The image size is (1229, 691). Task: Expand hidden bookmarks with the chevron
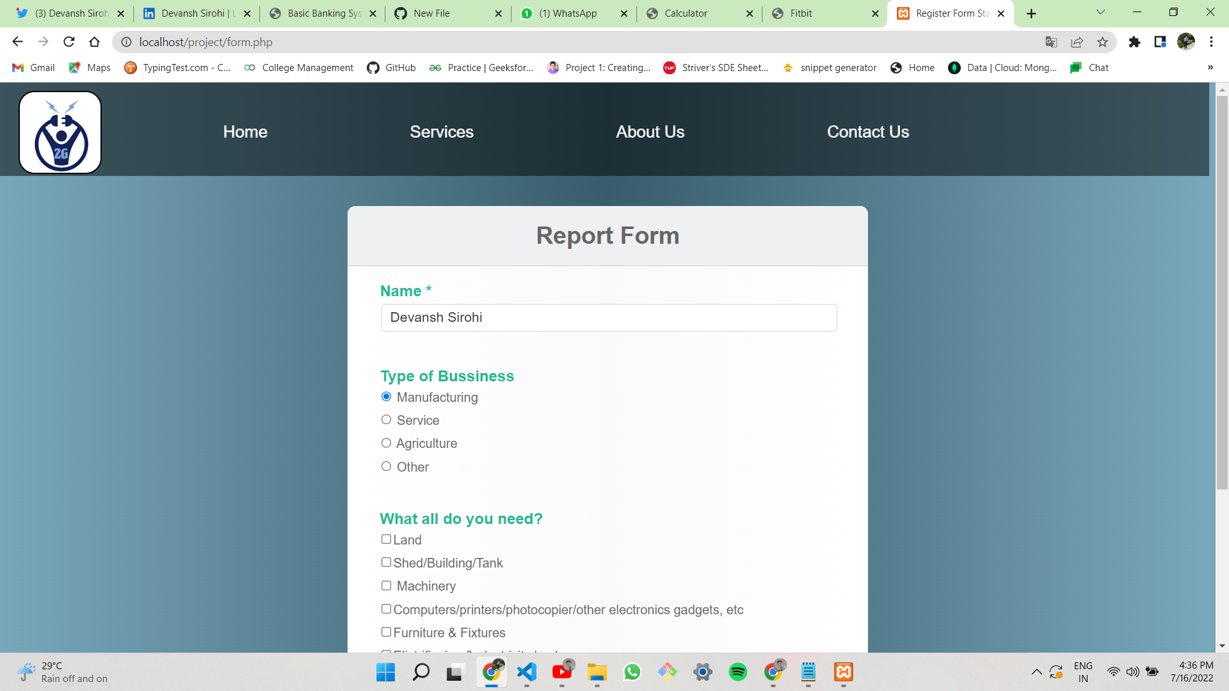tap(1209, 67)
